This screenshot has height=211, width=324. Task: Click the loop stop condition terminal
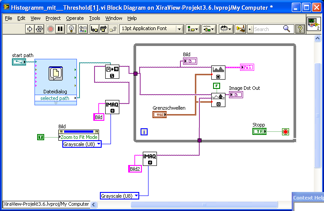286,132
